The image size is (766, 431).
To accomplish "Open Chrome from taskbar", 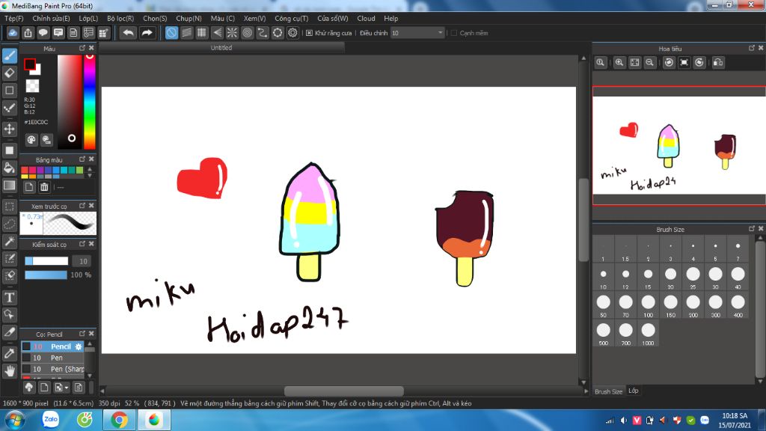I will point(119,420).
